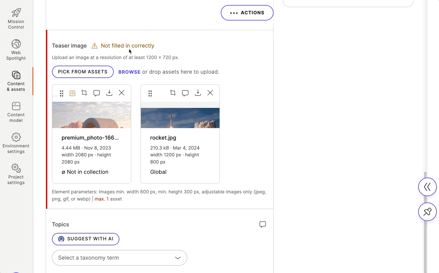Open the Content model section
Image resolution: width=439 pixels, height=273 pixels.
coord(16,112)
